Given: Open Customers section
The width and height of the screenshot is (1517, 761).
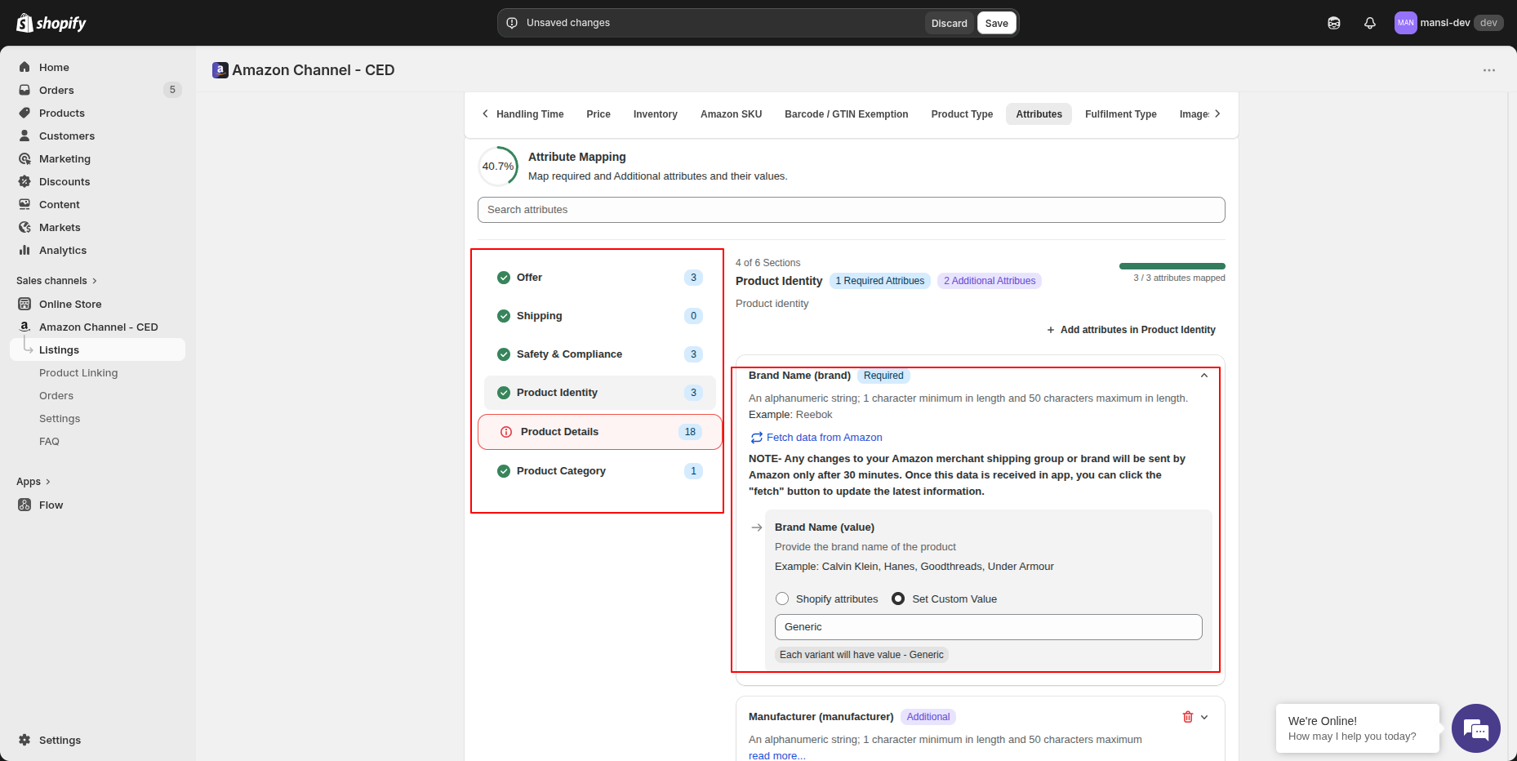Looking at the screenshot, I should (67, 136).
